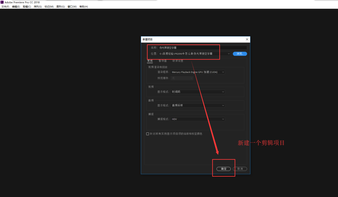The image size is (338, 197).
Task: Open the 序列(S) menu
Action: pyautogui.click(x=38, y=7)
